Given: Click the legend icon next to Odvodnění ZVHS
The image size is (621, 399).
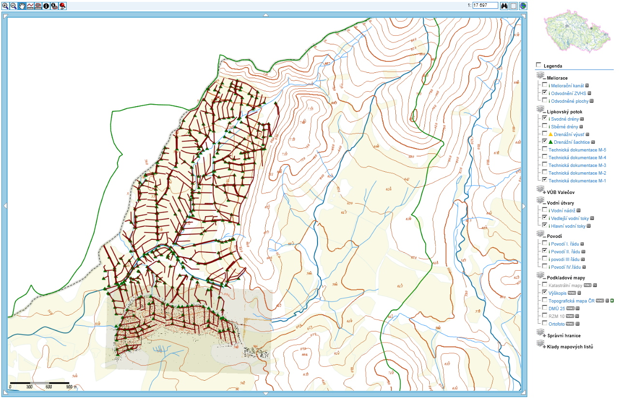Looking at the screenshot, I should click(x=590, y=93).
